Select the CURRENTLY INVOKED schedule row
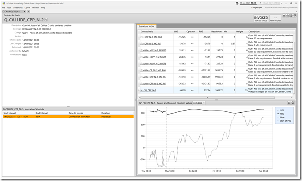The image size is (302, 181). click(68, 117)
